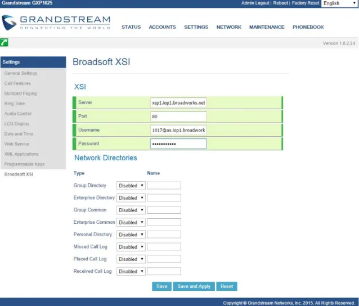Select LCD Display in sidebar
The height and width of the screenshot is (306, 359).
pyautogui.click(x=17, y=124)
